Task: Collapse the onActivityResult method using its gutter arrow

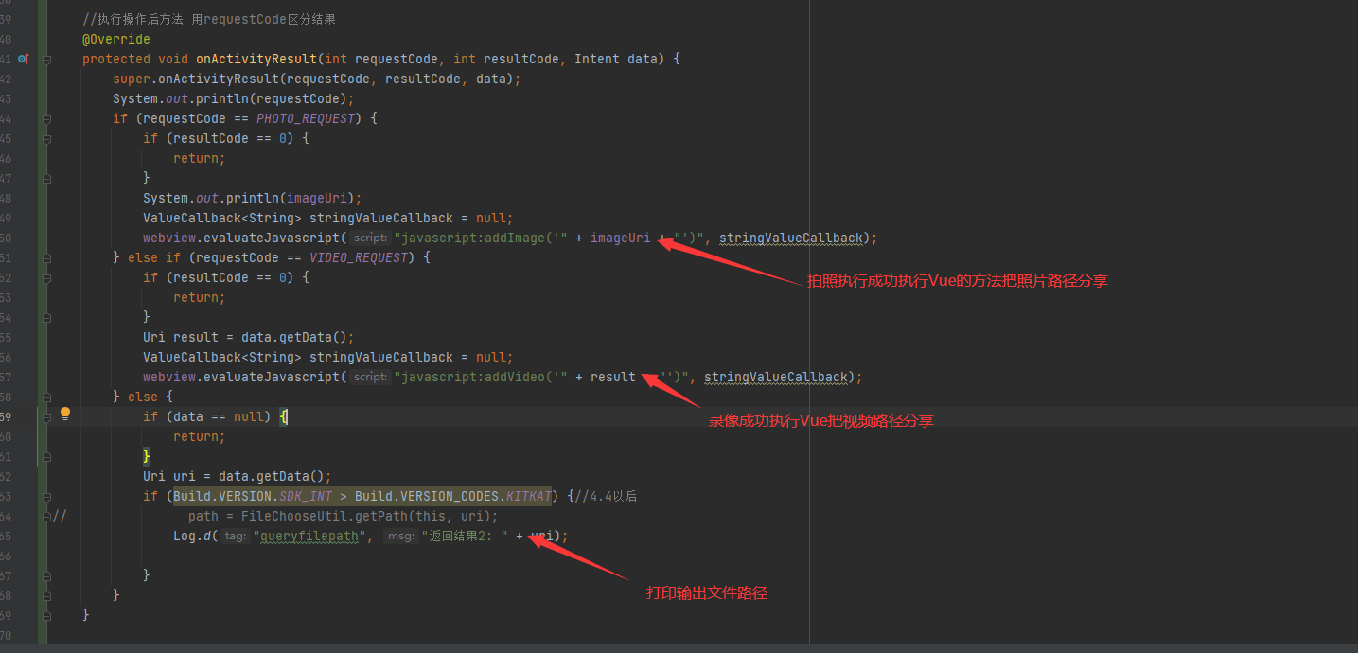Action: pos(45,59)
